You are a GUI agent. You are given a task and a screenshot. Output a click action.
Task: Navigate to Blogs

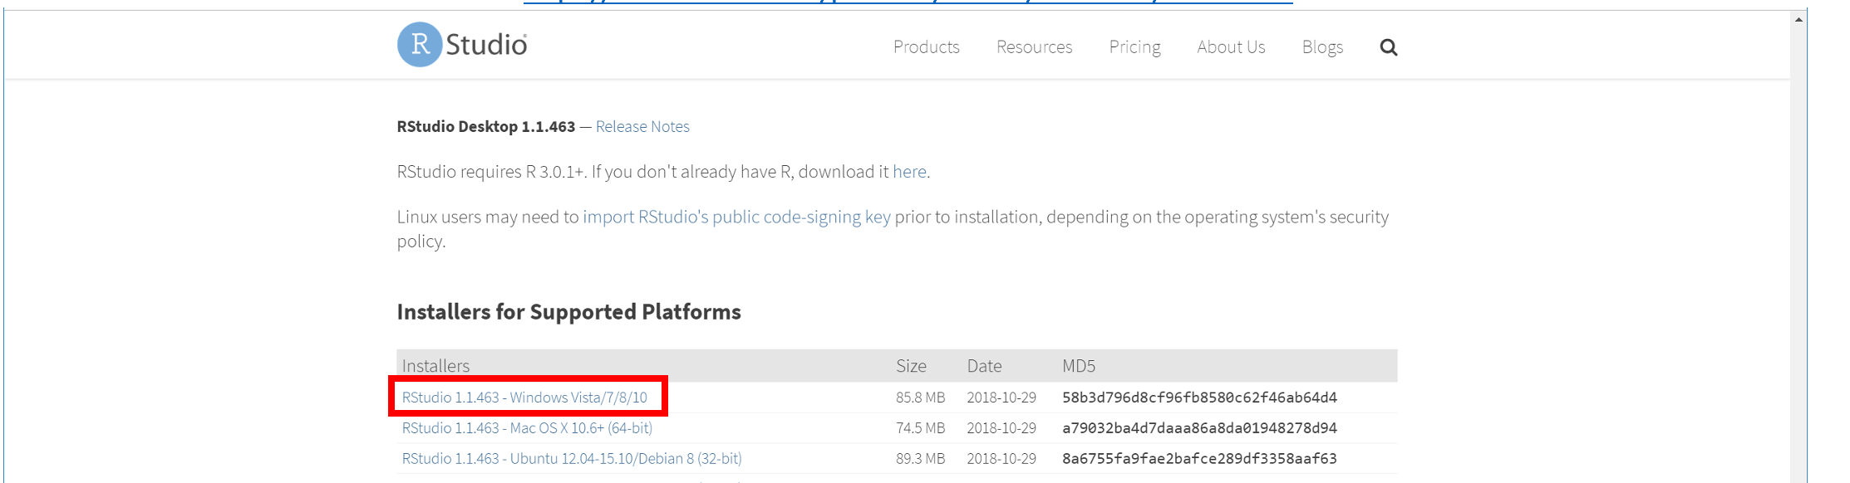pyautogui.click(x=1322, y=47)
